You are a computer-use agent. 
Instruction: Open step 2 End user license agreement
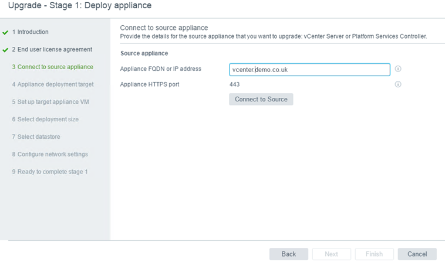[52, 50]
